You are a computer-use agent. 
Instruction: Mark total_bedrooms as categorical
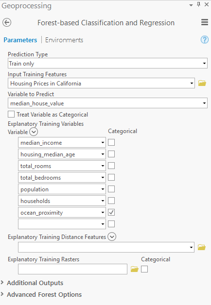pyautogui.click(x=111, y=177)
